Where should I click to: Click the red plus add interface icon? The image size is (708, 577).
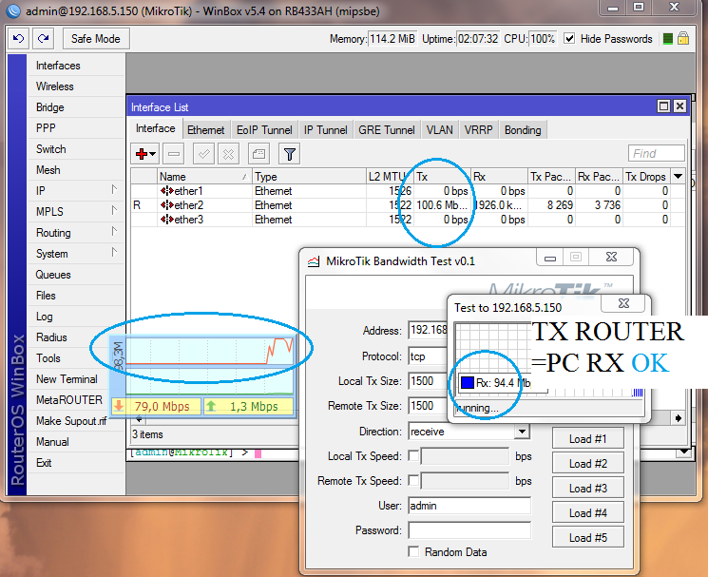145,154
